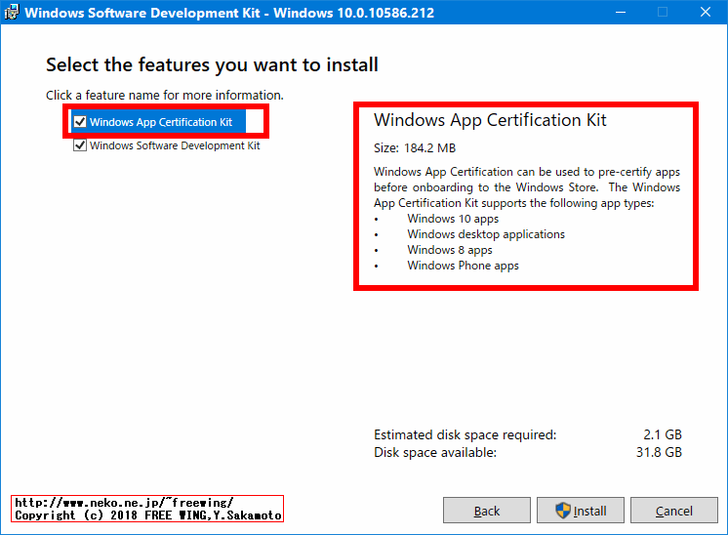The height and width of the screenshot is (535, 728).
Task: Click the 'Disk space available:' label
Action: [x=435, y=453]
